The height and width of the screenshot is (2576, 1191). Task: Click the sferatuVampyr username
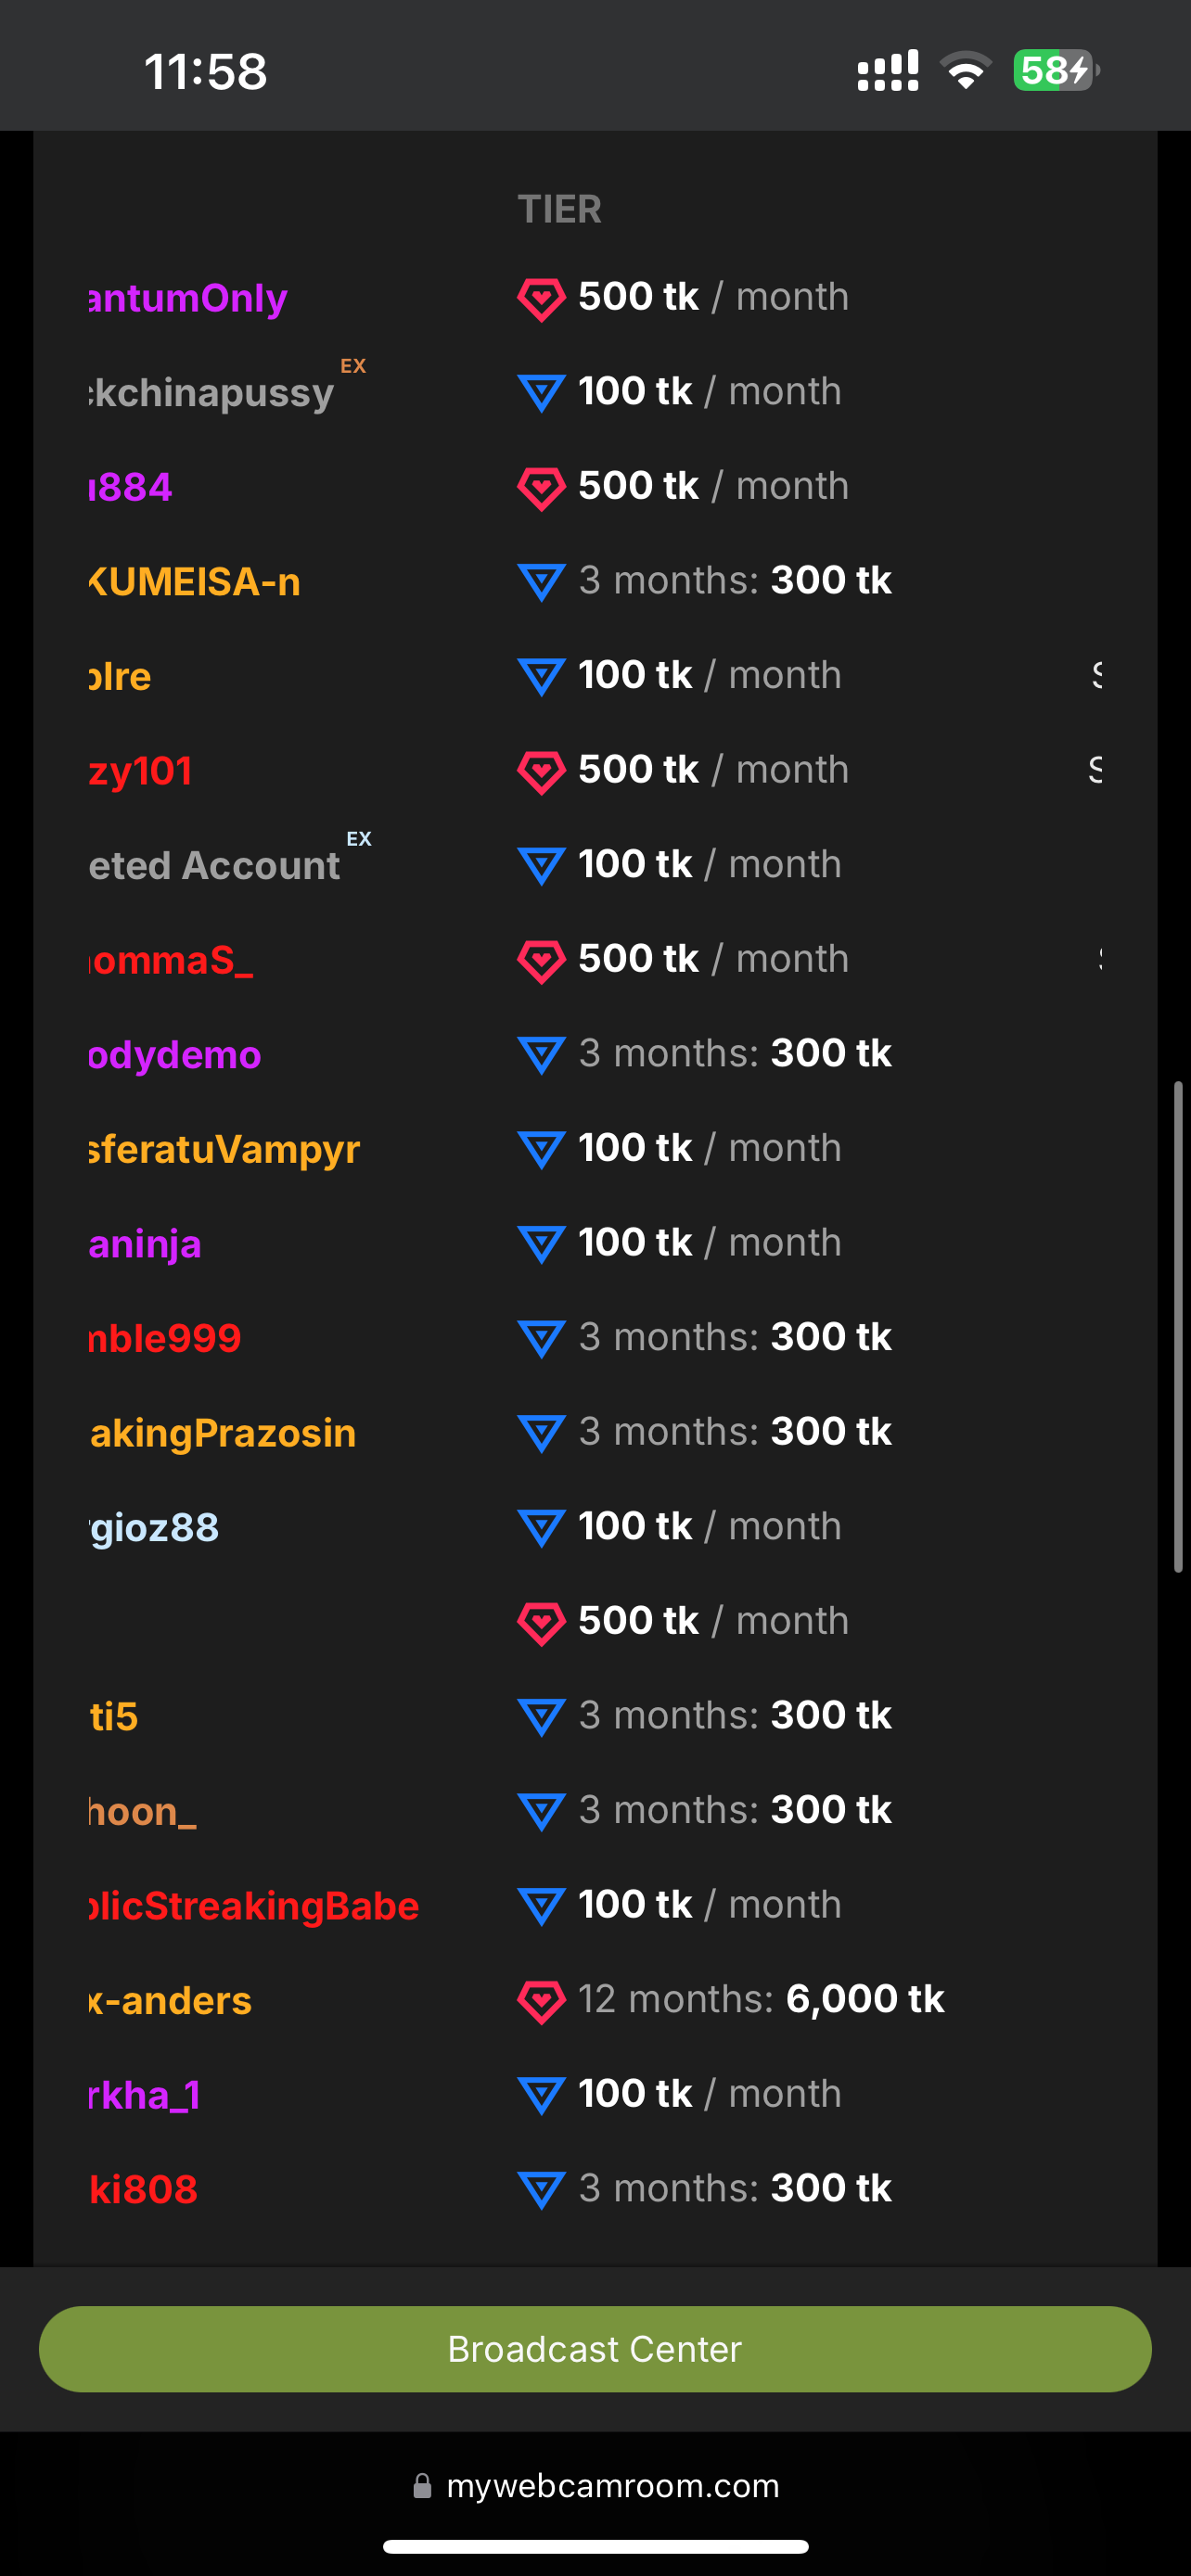pos(224,1149)
